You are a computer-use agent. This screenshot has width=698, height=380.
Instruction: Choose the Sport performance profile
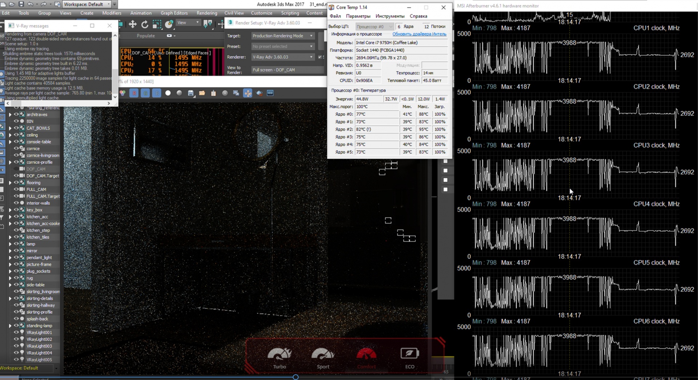pos(323,358)
